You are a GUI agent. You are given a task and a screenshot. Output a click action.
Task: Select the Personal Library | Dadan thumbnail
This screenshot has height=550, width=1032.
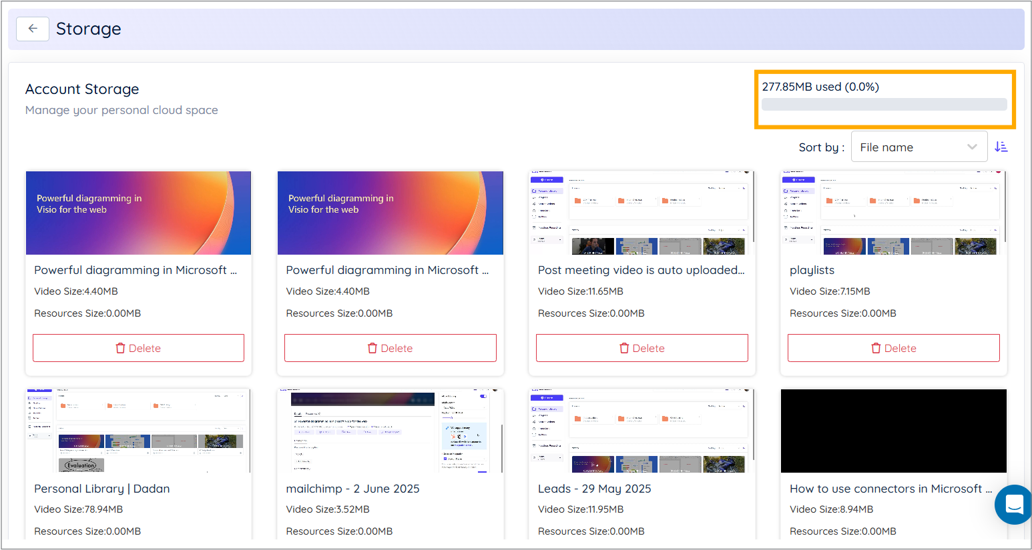(x=138, y=431)
